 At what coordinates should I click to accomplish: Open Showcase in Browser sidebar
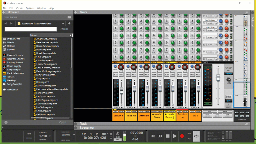click(12, 90)
